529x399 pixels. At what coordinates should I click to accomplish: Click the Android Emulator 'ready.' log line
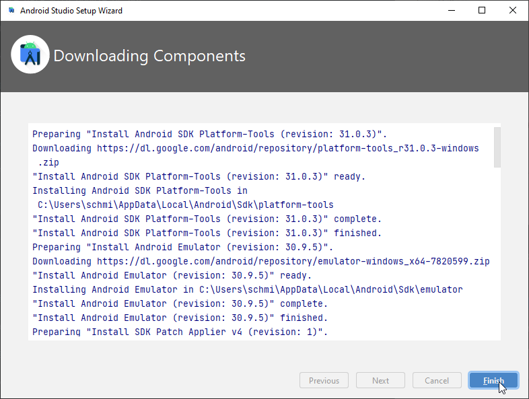[x=172, y=276]
